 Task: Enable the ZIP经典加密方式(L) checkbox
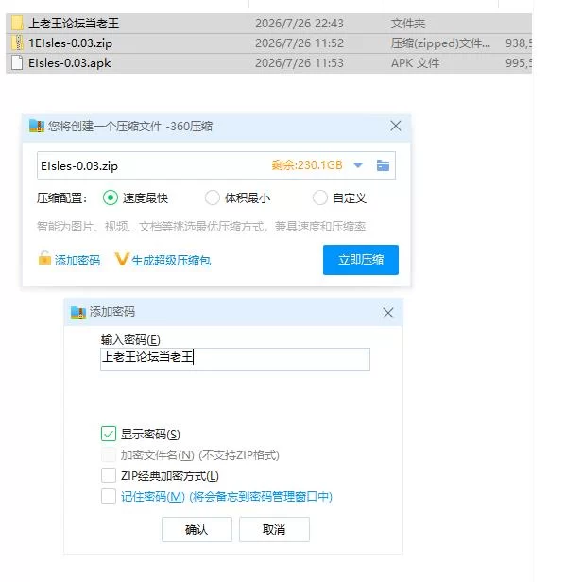109,475
